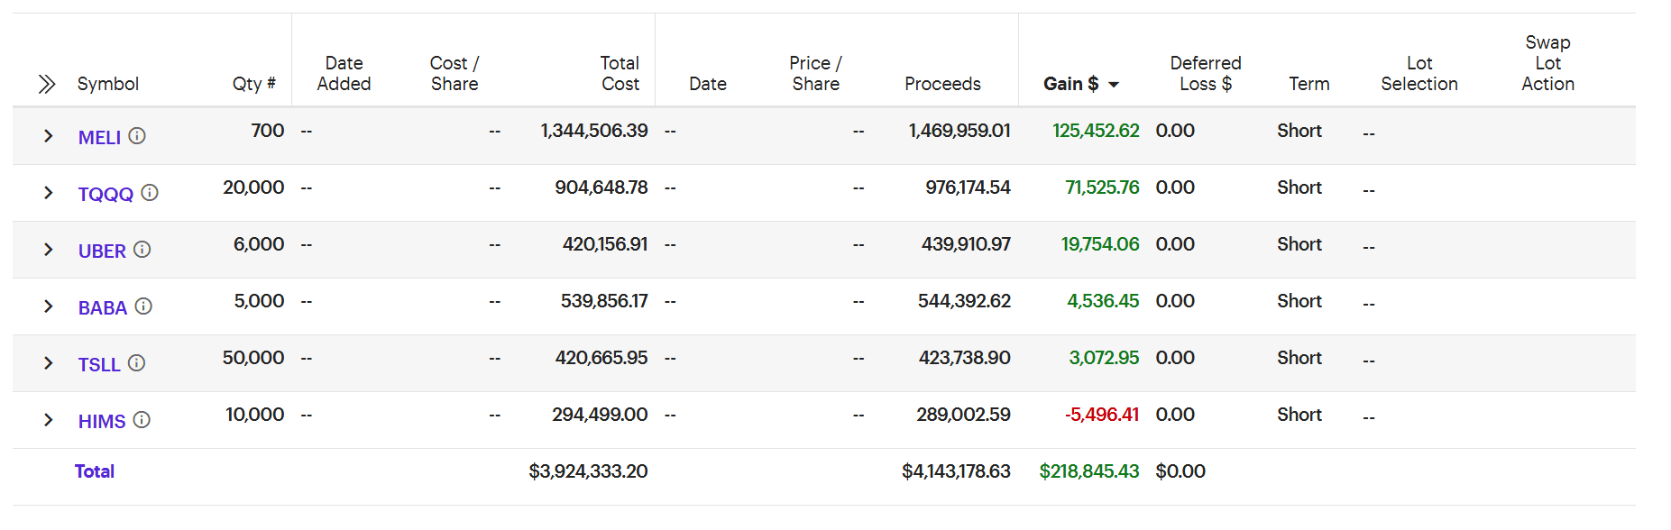The image size is (1671, 530).
Task: Show info for TSLL via its icon
Action: pyautogui.click(x=136, y=363)
